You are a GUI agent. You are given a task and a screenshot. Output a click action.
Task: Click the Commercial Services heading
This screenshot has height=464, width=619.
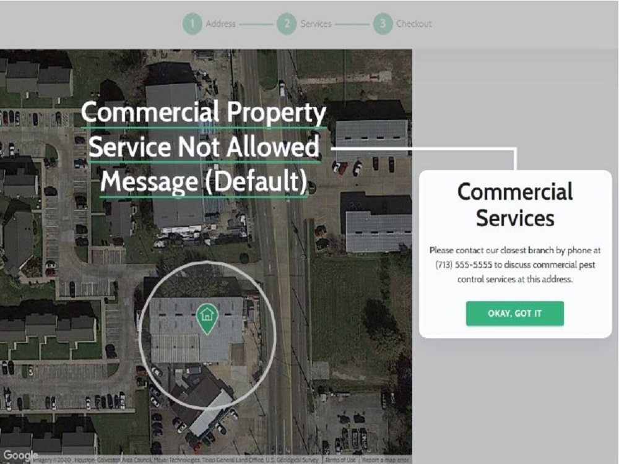[x=515, y=205]
